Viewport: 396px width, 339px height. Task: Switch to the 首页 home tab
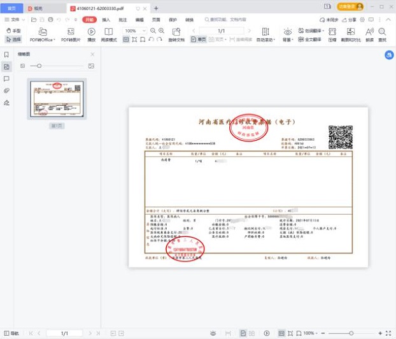click(x=11, y=8)
